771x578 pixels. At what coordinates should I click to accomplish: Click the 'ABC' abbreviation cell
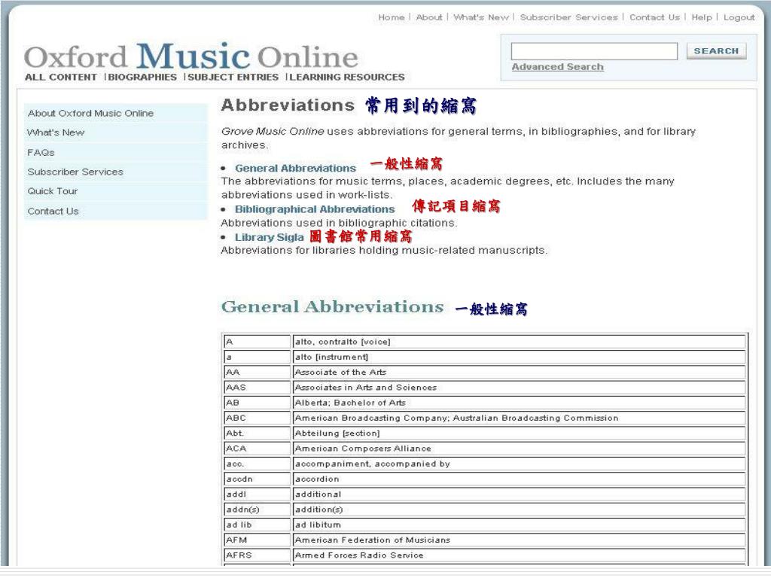pyautogui.click(x=258, y=418)
